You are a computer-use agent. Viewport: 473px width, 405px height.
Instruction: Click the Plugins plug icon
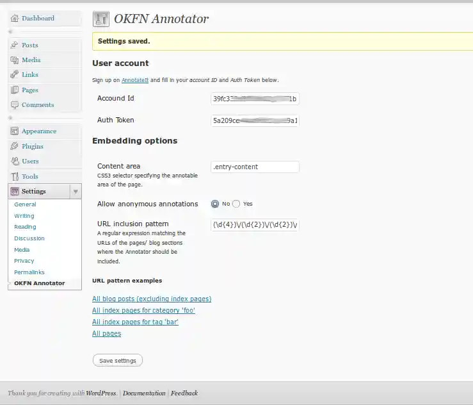click(x=15, y=146)
